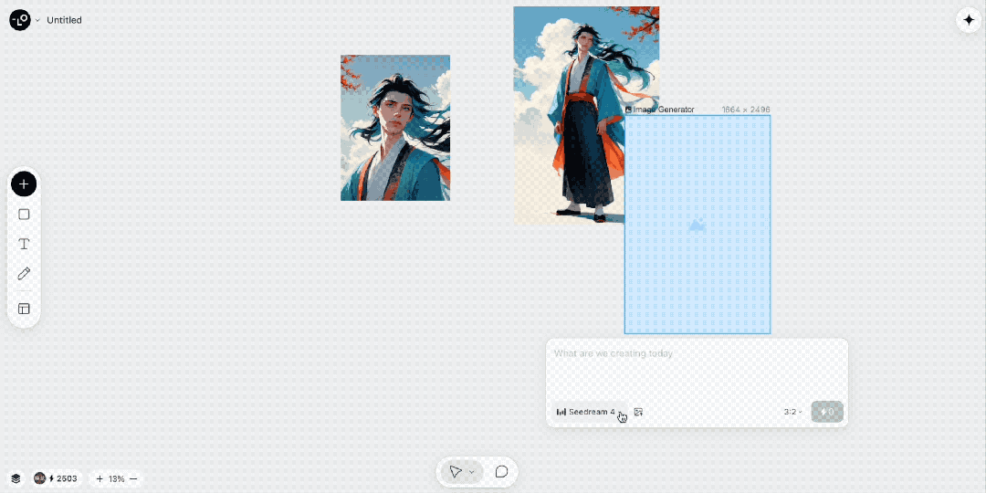Open the 3:2 aspect ratio dropdown
This screenshot has height=493, width=986.
tap(792, 412)
